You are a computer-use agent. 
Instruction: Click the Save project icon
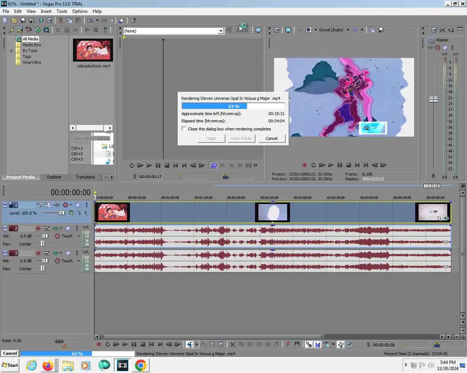(x=23, y=20)
